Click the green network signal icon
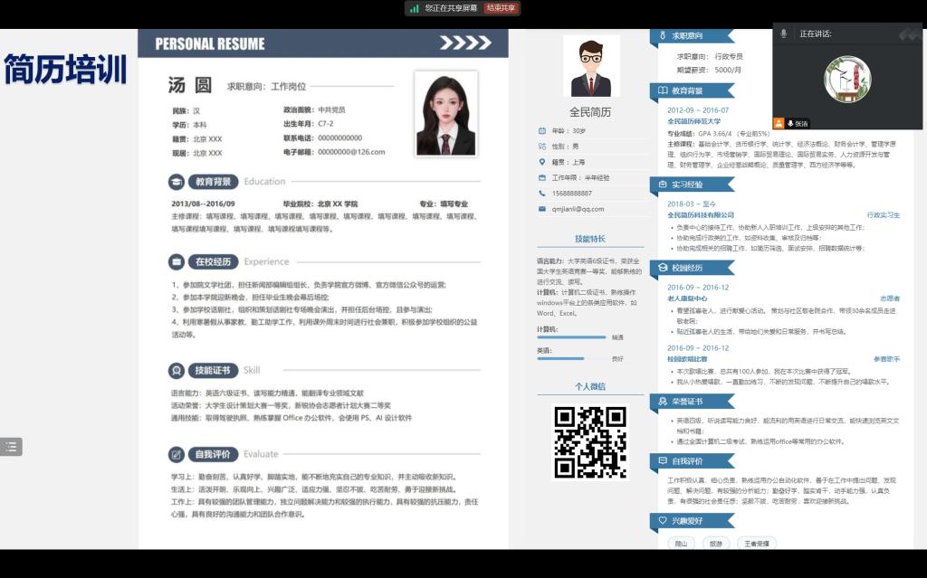 point(414,8)
